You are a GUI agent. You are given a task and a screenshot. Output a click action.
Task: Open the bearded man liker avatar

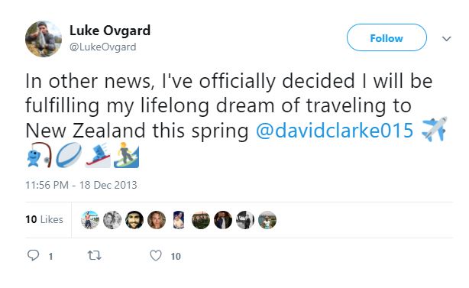[134, 220]
